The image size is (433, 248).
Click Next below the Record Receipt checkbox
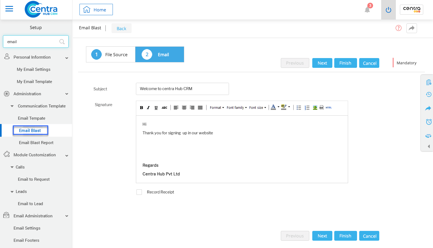pyautogui.click(x=322, y=236)
